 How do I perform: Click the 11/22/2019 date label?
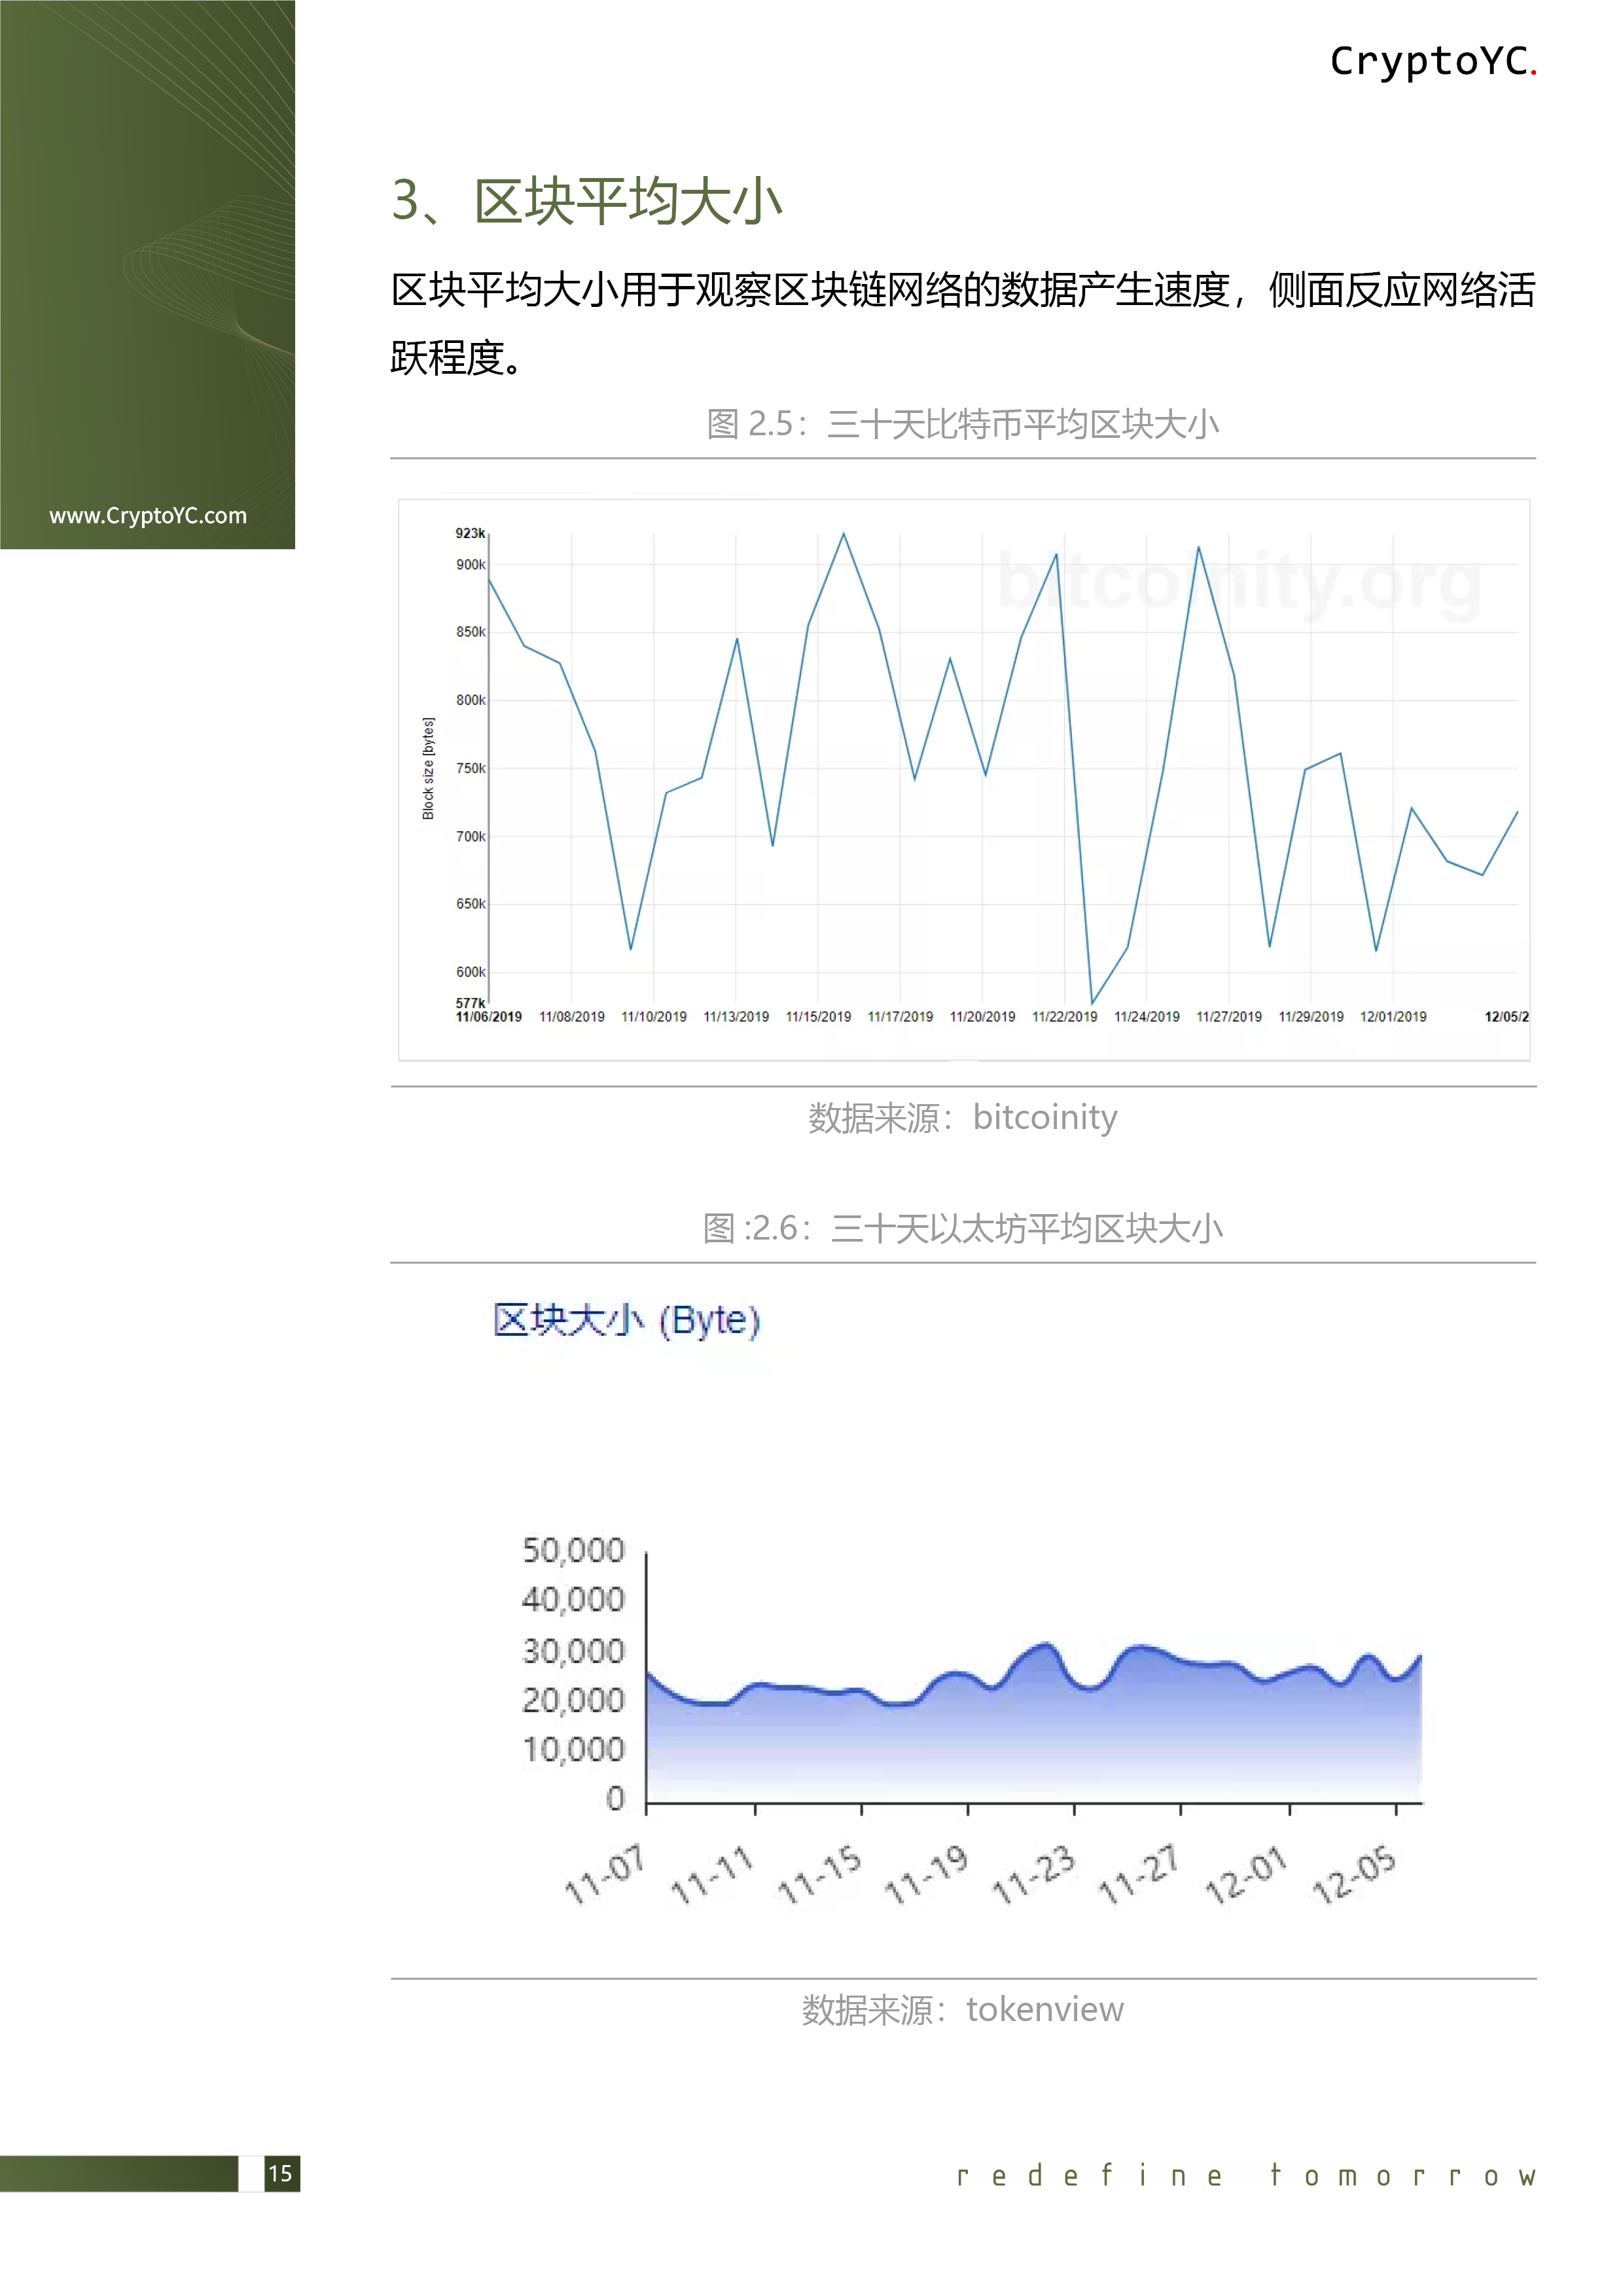[1064, 1017]
